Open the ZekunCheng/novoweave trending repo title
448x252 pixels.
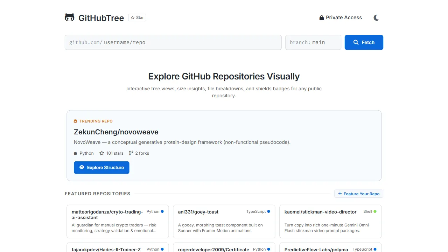pyautogui.click(x=116, y=132)
